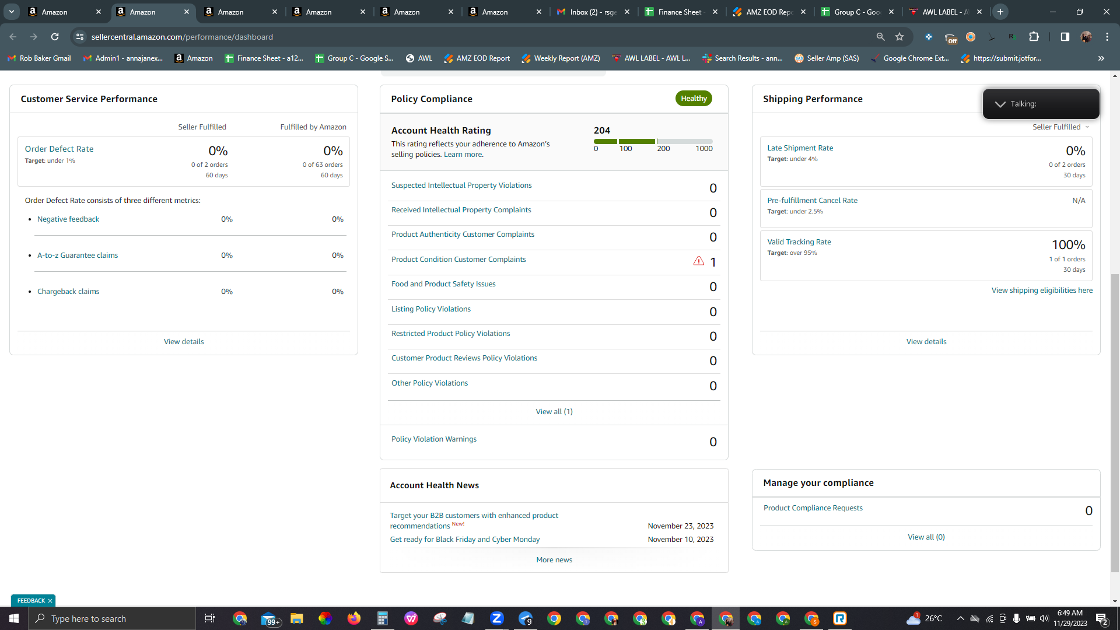Open Zoom from the taskbar
The width and height of the screenshot is (1120, 630).
click(496, 618)
